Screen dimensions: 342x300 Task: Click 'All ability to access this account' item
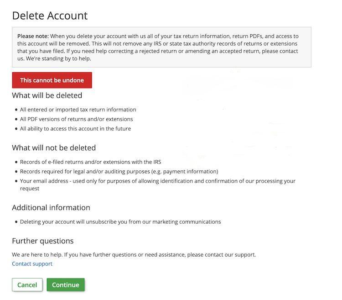tap(75, 129)
